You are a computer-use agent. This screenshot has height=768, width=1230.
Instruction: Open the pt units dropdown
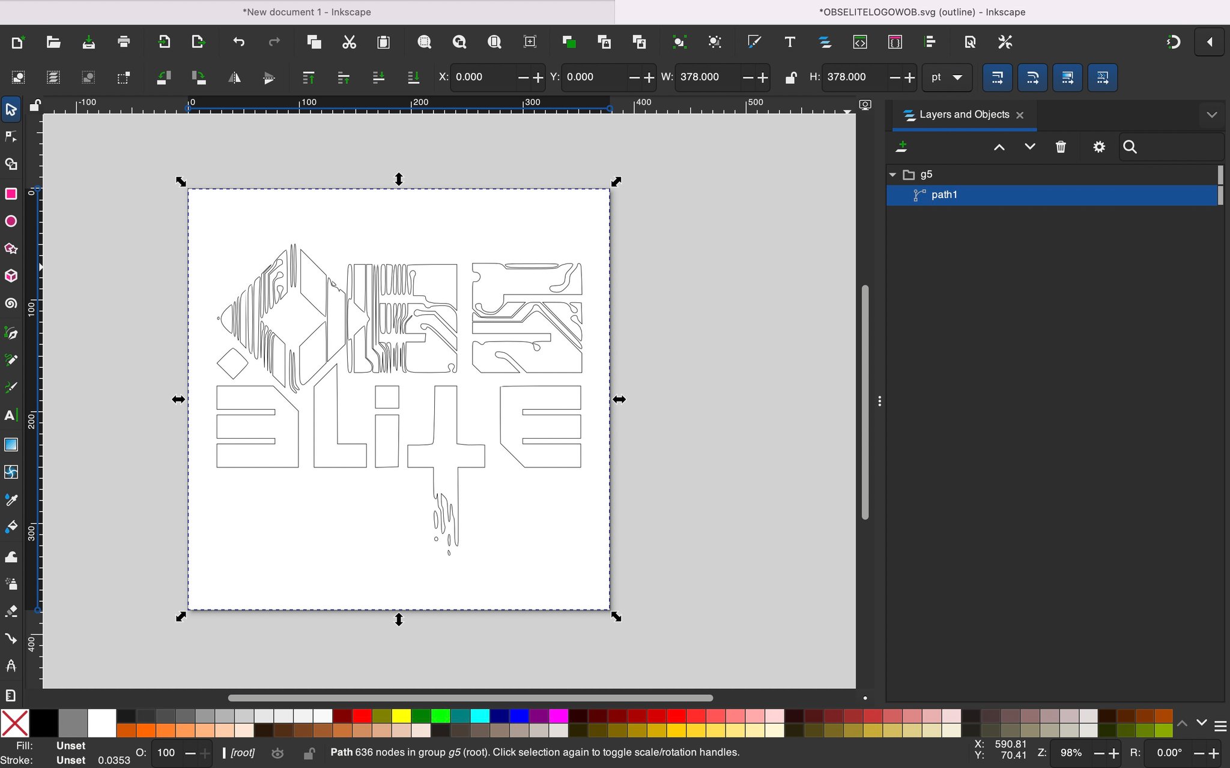947,77
